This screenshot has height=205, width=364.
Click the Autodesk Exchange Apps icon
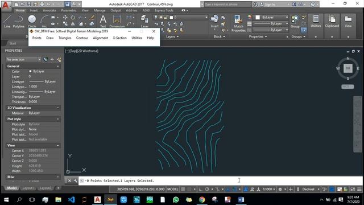coord(294,4)
